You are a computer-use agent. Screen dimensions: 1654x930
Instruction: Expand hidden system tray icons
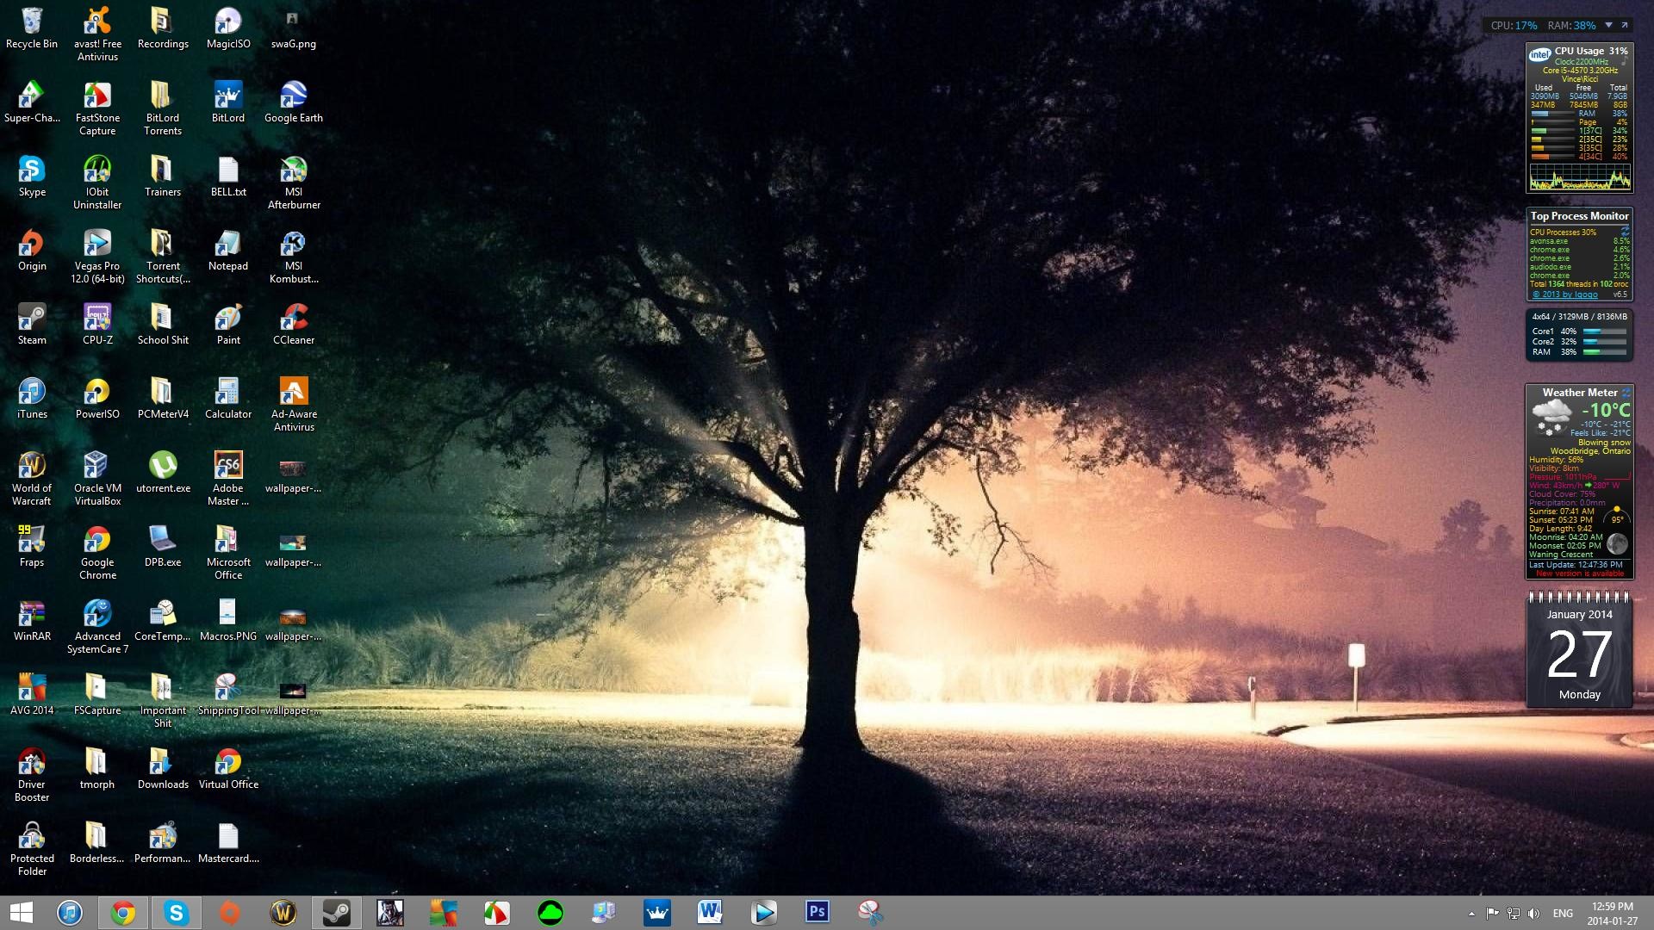1471,914
